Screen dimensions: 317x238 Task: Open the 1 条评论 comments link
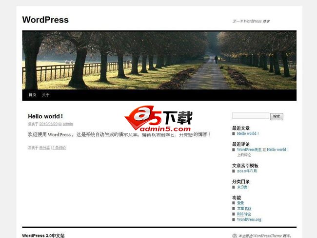pyautogui.click(x=59, y=148)
